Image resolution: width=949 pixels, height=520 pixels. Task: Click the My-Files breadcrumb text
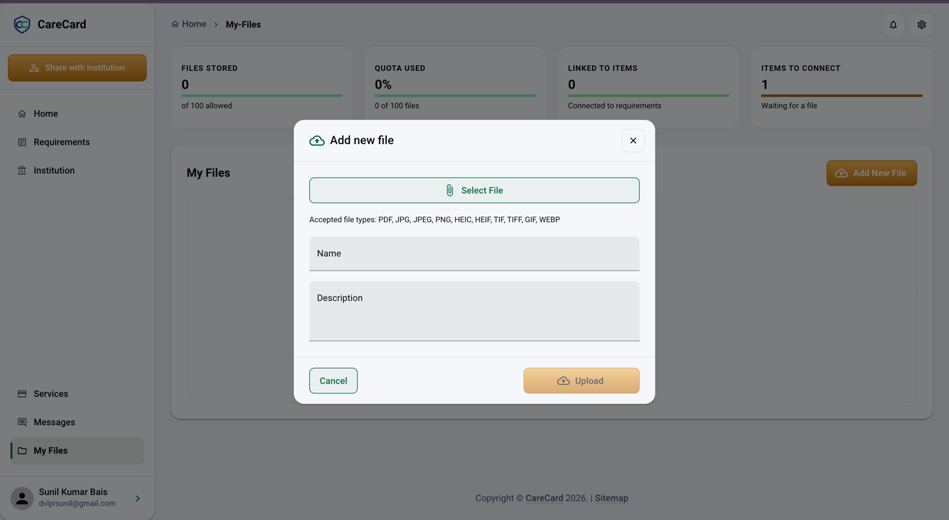(243, 25)
